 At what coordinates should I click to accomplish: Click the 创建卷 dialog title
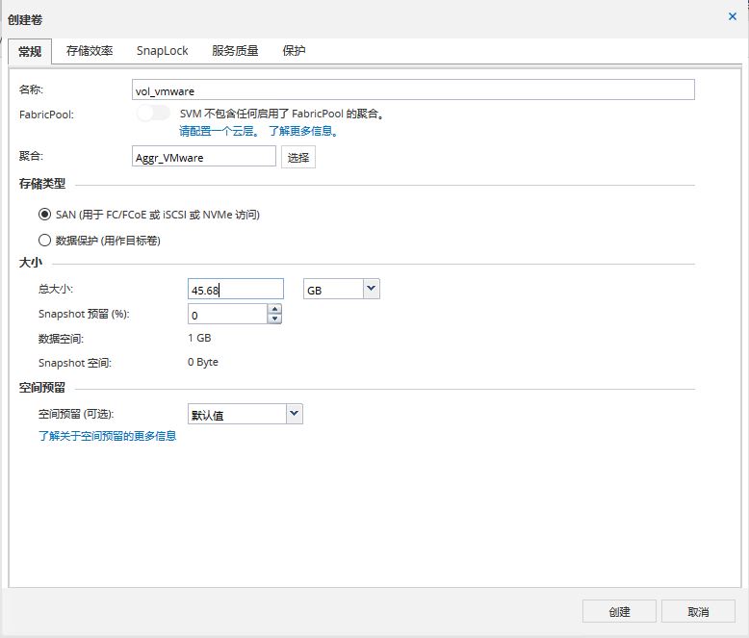coord(25,19)
